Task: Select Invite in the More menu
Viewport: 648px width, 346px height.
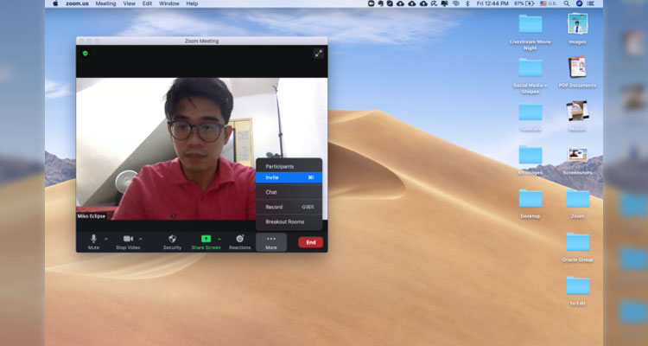Action: pos(289,177)
